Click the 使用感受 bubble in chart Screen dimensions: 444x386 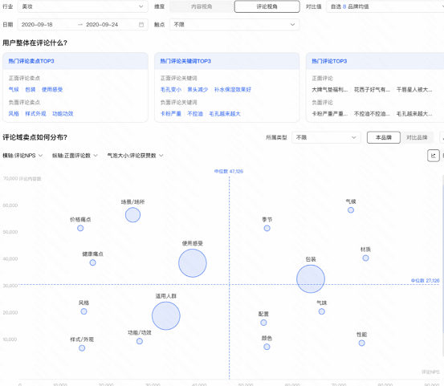coord(193,263)
